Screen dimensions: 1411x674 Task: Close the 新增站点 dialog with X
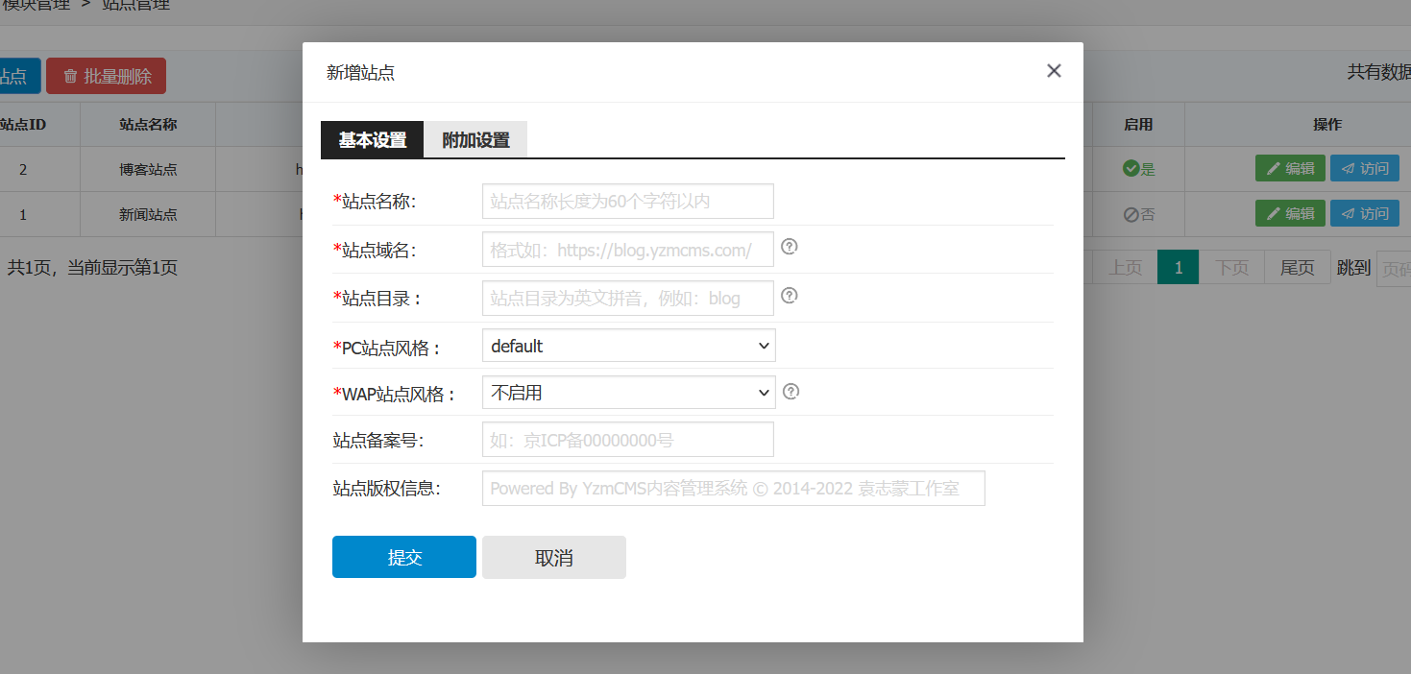pos(1054,71)
